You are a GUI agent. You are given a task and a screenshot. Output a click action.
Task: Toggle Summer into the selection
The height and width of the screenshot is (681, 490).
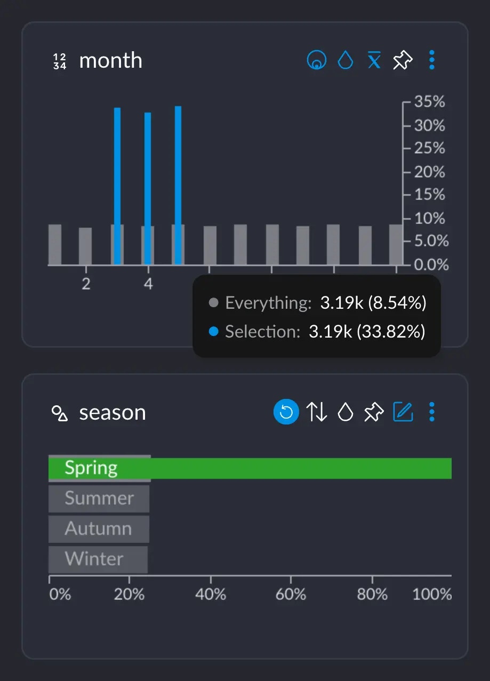(x=99, y=498)
